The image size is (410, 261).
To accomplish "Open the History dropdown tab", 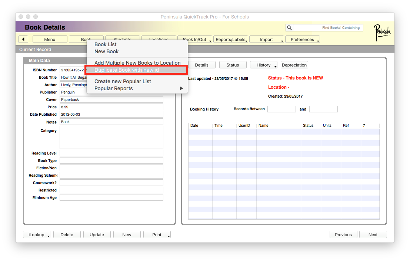I will point(264,65).
